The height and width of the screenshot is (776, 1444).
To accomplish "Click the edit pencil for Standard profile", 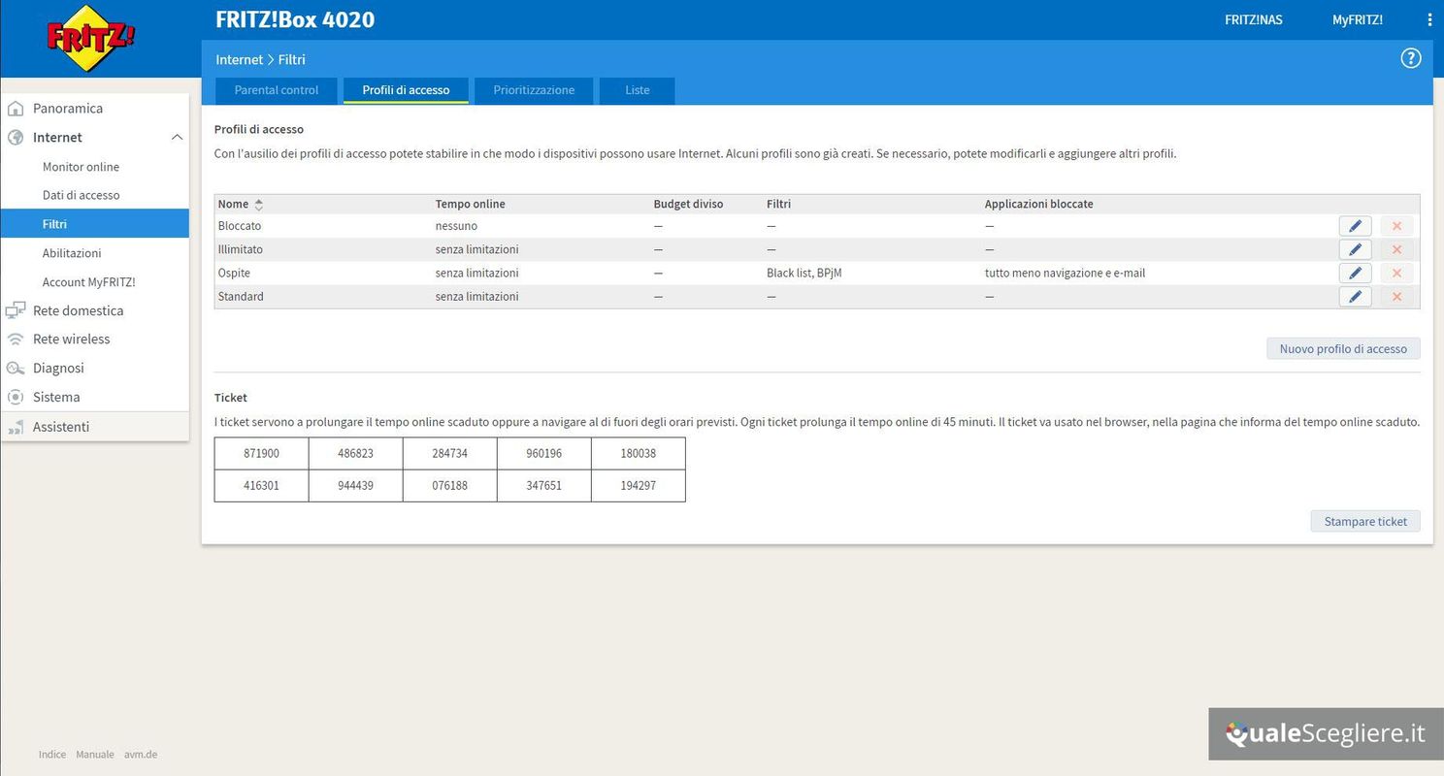I will tap(1355, 297).
